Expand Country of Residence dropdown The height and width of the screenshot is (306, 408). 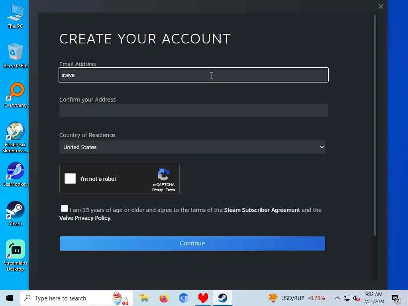pyautogui.click(x=192, y=147)
